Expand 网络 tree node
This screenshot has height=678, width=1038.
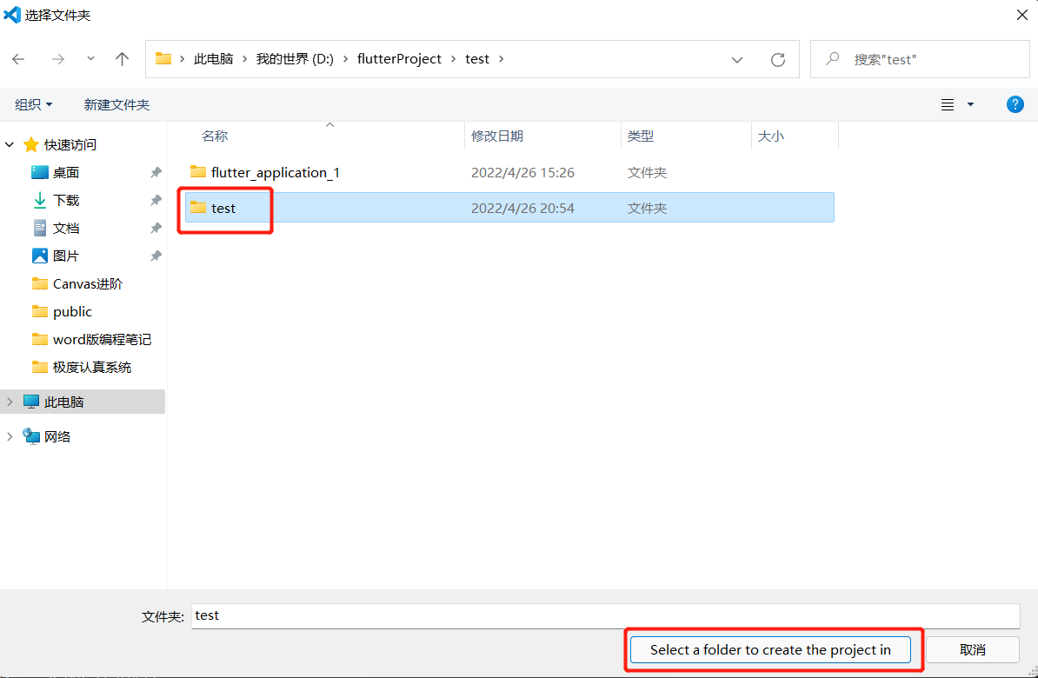[10, 436]
